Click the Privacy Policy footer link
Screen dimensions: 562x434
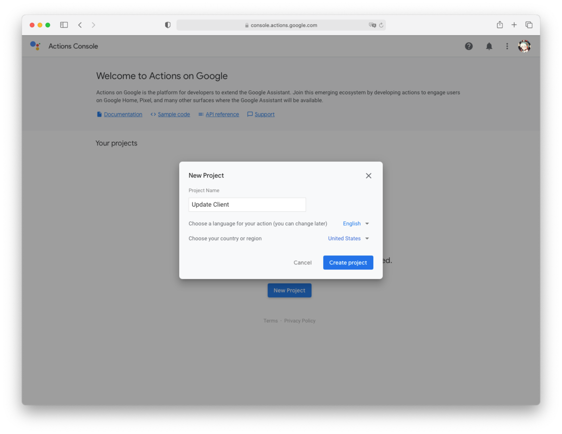300,321
